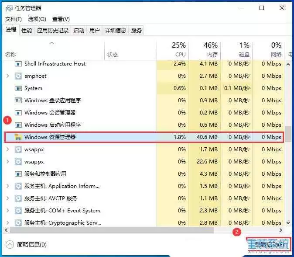The width and height of the screenshot is (294, 257).
Task: Click the smphost gear icon
Action: point(18,76)
